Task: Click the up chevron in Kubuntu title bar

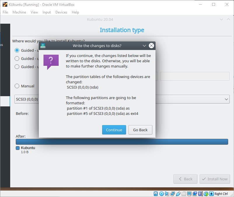Action: [228, 19]
